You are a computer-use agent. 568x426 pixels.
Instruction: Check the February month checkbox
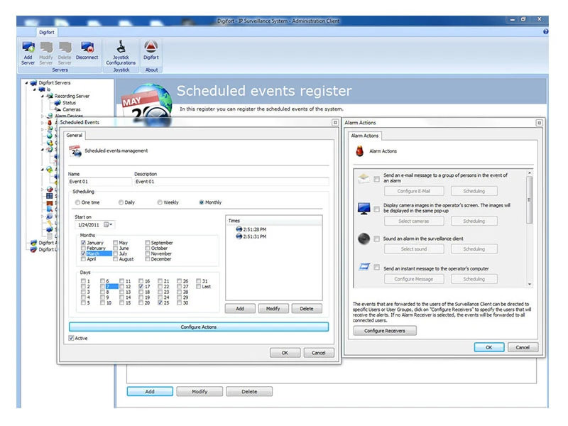coord(84,248)
